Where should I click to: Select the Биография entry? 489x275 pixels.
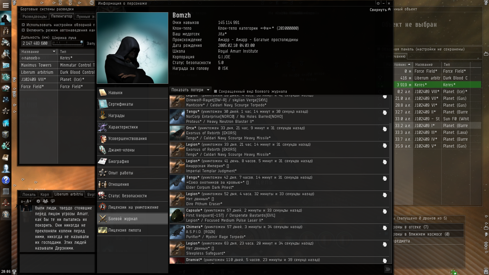coord(132,161)
